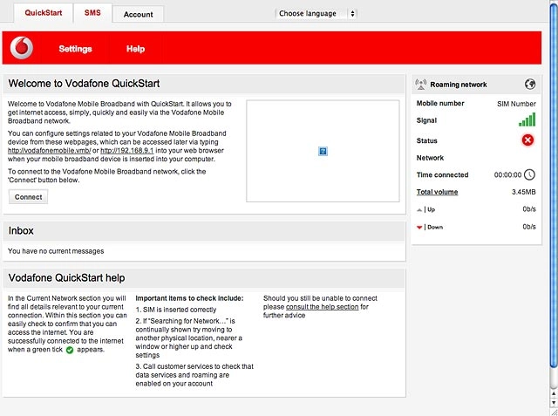Click the scrollbar down arrow
Image resolution: width=558 pixels, height=416 pixels.
(554, 402)
